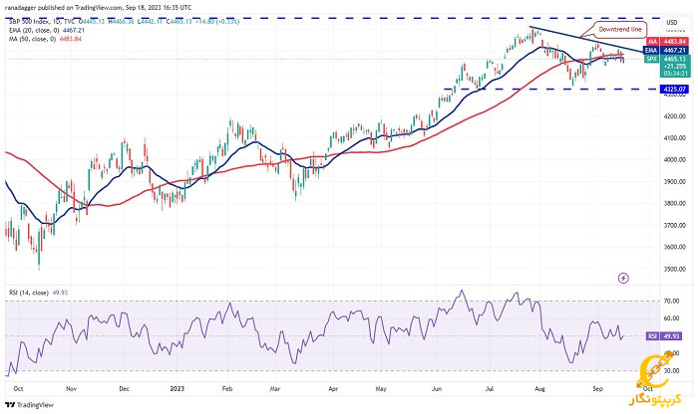Select the S&P 500 Index chart title

point(42,21)
